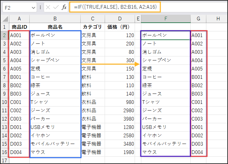
Task: Select active cell F2 ボールペン
Action: (166, 35)
